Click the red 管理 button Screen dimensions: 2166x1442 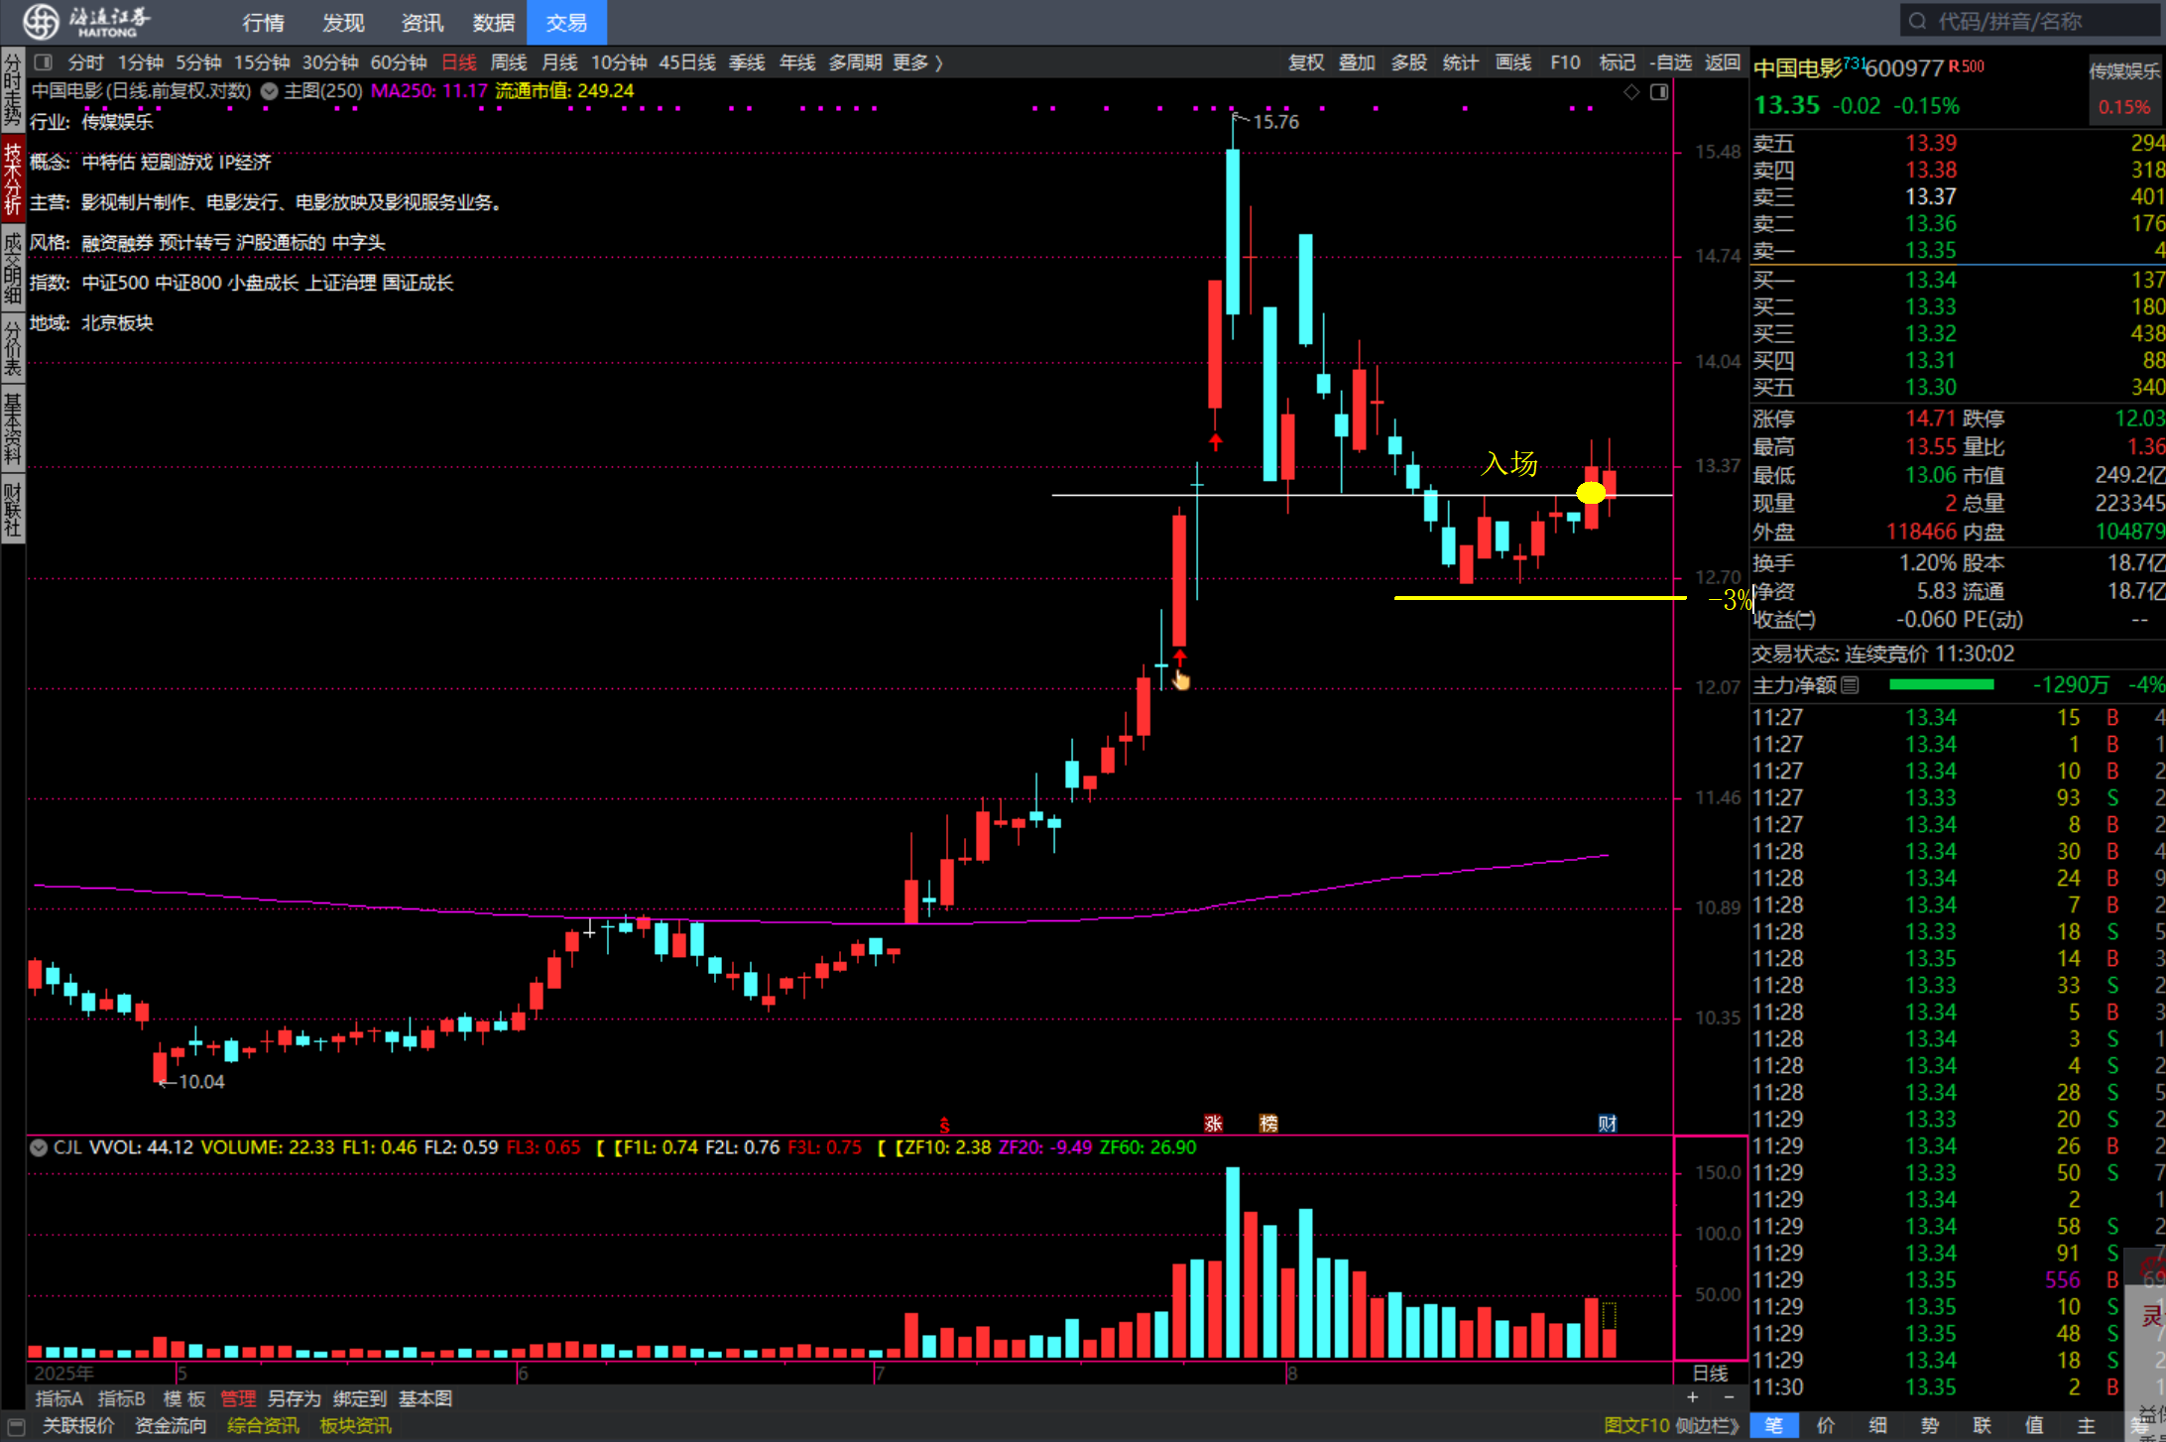[x=238, y=1398]
